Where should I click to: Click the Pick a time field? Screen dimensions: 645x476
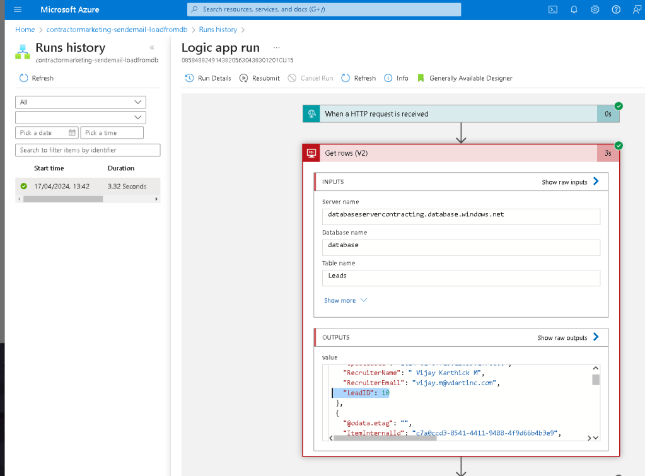point(112,132)
